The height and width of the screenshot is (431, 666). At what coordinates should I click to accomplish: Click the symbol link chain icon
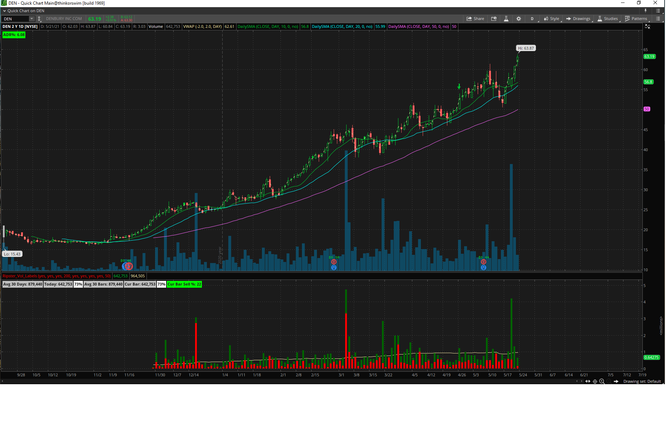tap(39, 19)
